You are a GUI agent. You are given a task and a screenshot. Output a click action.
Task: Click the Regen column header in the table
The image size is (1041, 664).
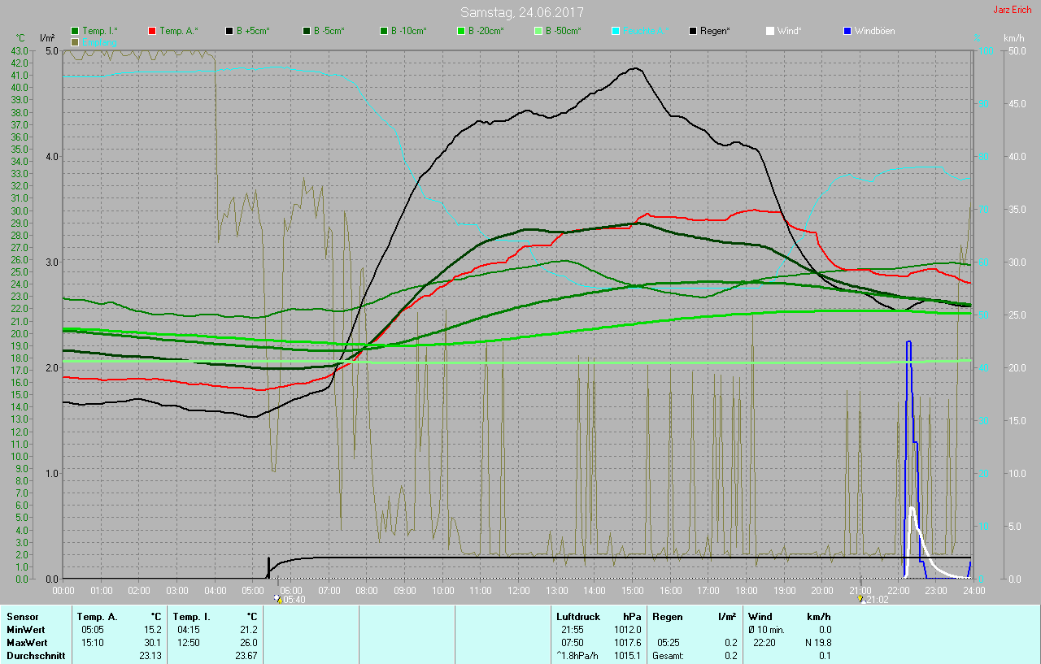coord(668,617)
